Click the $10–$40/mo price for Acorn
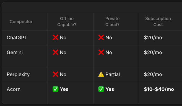The image size is (182, 106). (x=159, y=89)
